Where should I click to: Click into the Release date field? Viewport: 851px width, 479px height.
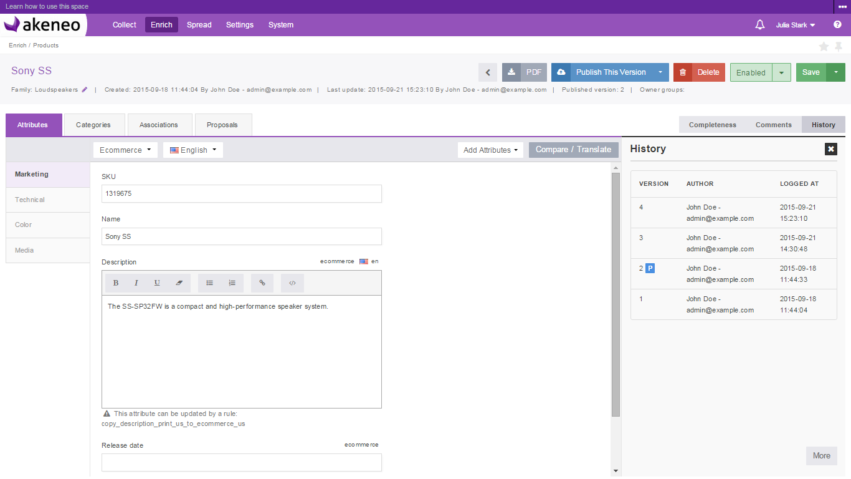tap(242, 463)
